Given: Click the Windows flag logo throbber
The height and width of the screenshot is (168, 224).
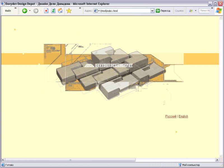Looking at the screenshot, I should click(219, 11).
